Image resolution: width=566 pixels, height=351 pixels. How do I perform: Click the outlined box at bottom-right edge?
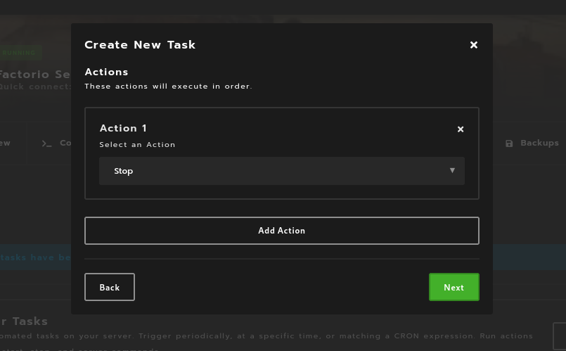pos(560,336)
